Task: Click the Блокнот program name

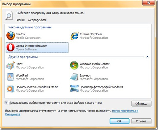Action: pos(85,76)
